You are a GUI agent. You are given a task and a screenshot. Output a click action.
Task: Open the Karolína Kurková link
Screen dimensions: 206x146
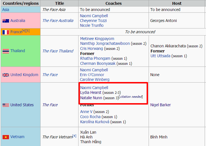[x=95, y=122]
